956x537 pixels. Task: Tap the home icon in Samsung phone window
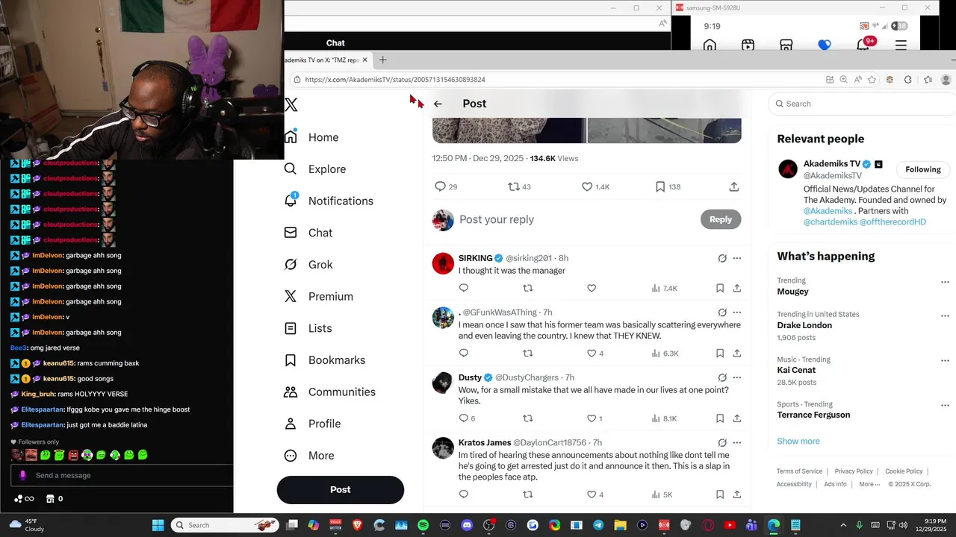710,45
